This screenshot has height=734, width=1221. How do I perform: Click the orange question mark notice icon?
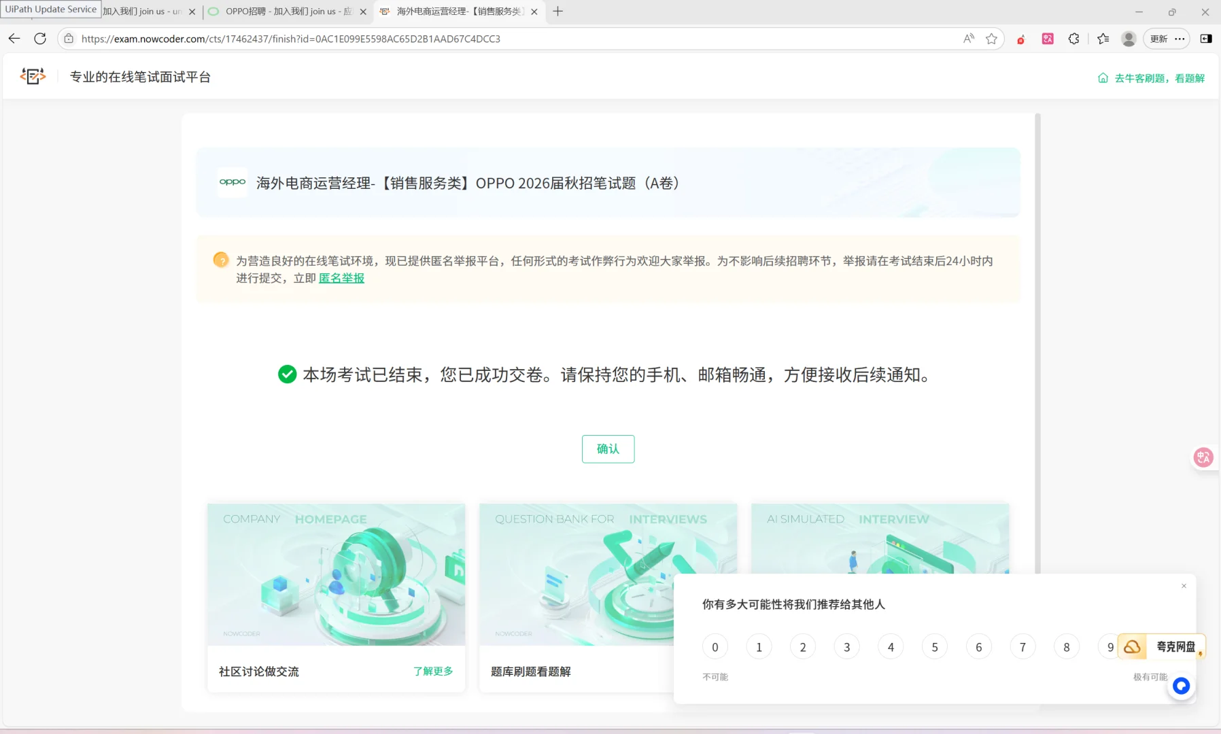tap(221, 260)
